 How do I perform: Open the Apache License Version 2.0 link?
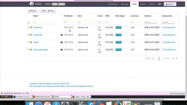coord(50,84)
